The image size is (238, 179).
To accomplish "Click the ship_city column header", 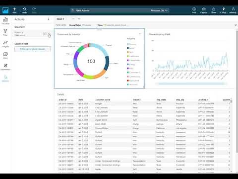I will click(180, 100).
